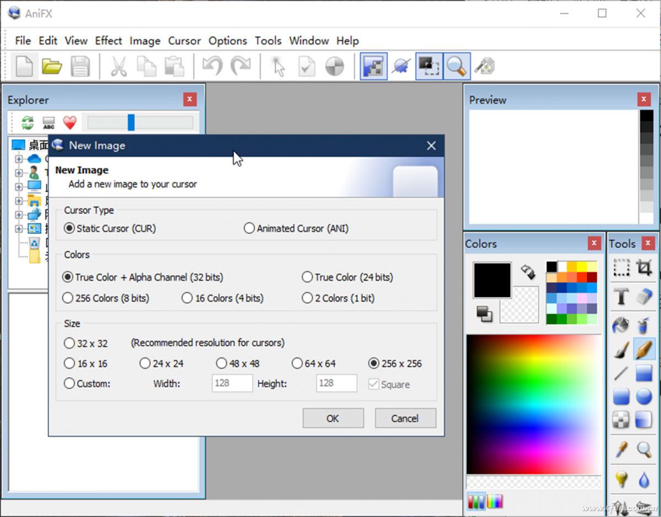Select the Text tool in the Tools panel
Image resolution: width=661 pixels, height=517 pixels.
coord(621,297)
